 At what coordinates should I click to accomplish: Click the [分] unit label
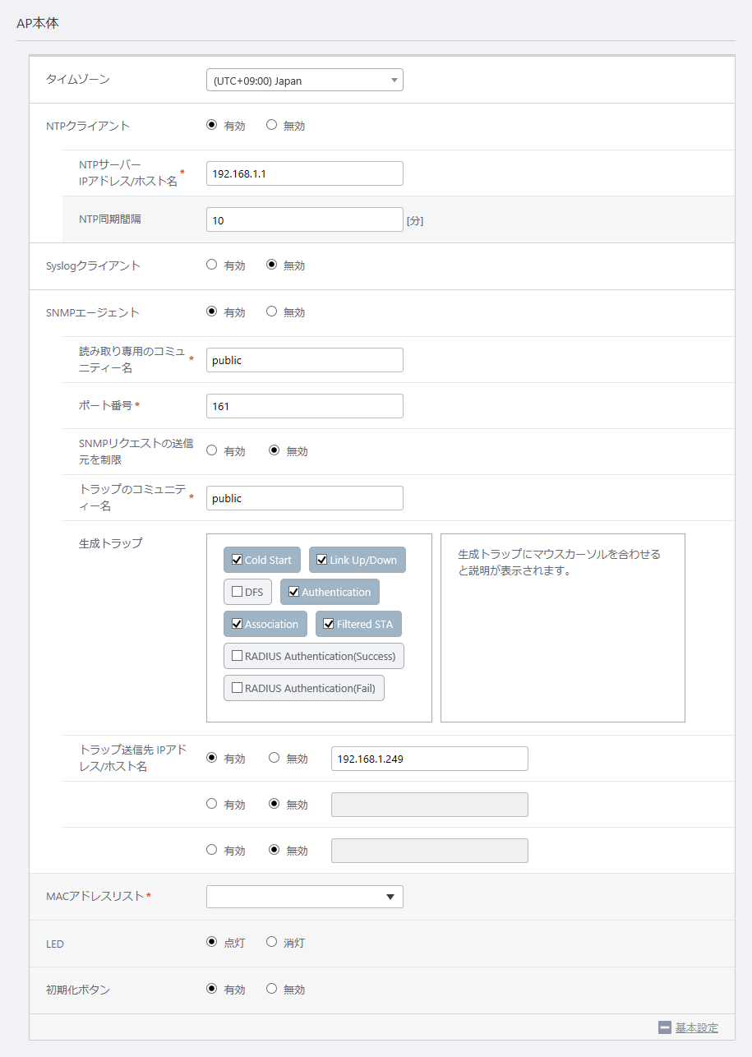pyautogui.click(x=415, y=220)
